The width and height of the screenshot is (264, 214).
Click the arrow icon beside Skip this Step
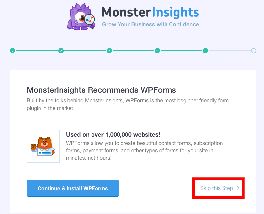click(x=237, y=188)
